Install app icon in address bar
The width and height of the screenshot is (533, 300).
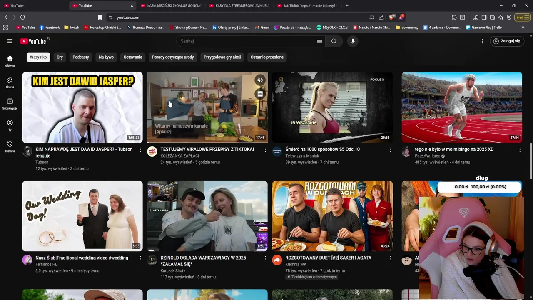pyautogui.click(x=371, y=17)
